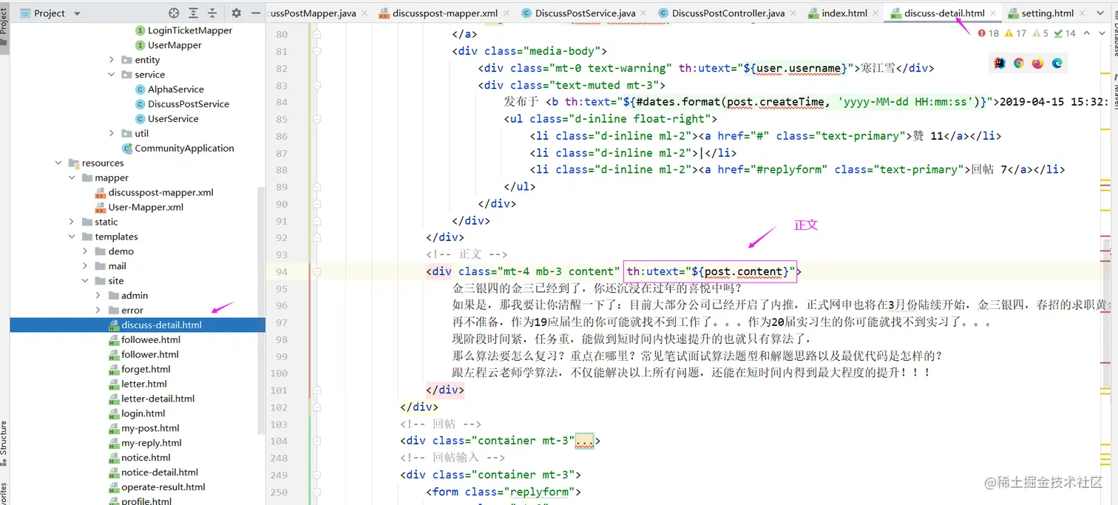Click the Collapse All icon in Project panel
1118x505 pixels.
[212, 13]
